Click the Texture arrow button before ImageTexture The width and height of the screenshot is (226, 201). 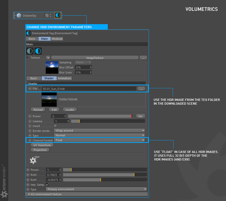pyautogui.click(x=48, y=58)
